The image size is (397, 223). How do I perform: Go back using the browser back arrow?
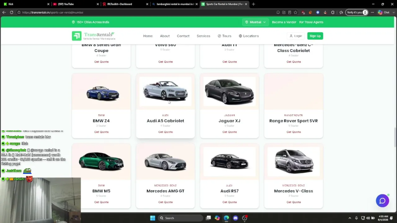4,12
